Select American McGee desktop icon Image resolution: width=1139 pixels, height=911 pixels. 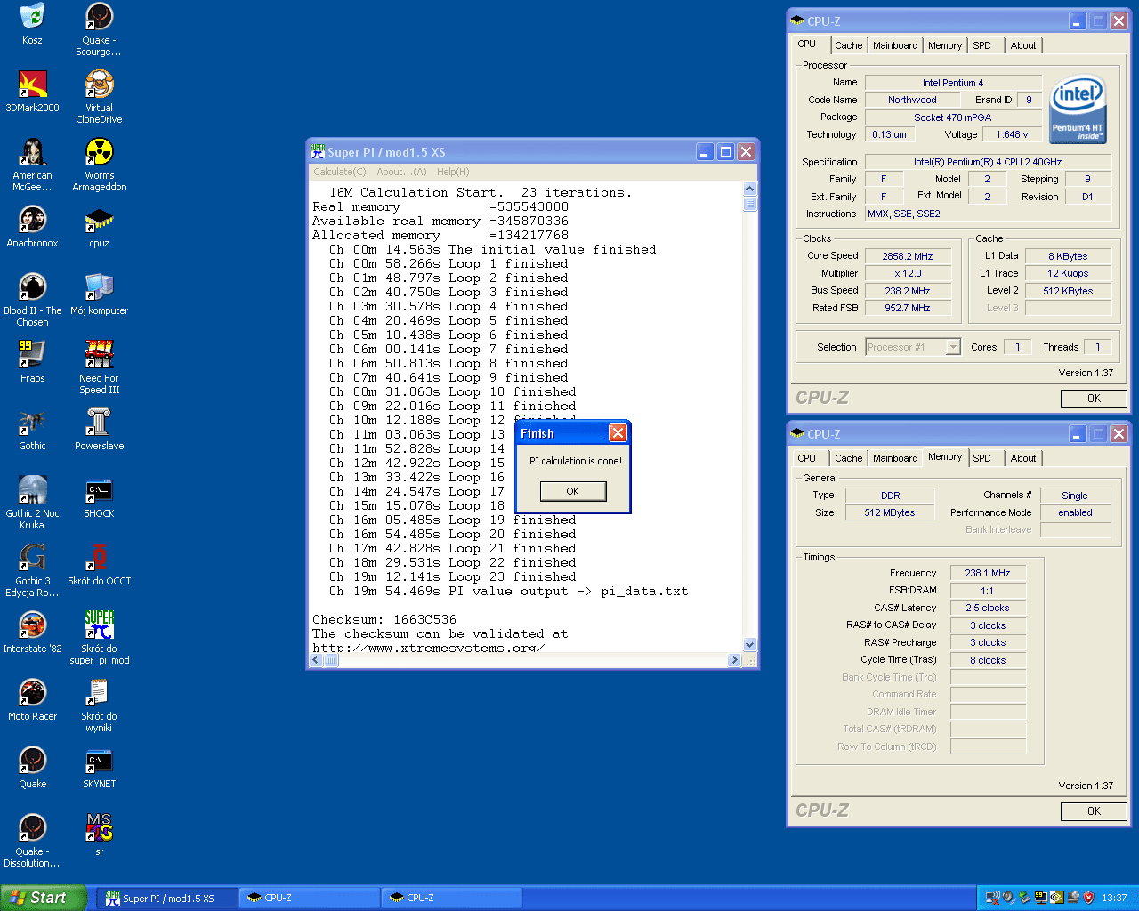32,165
